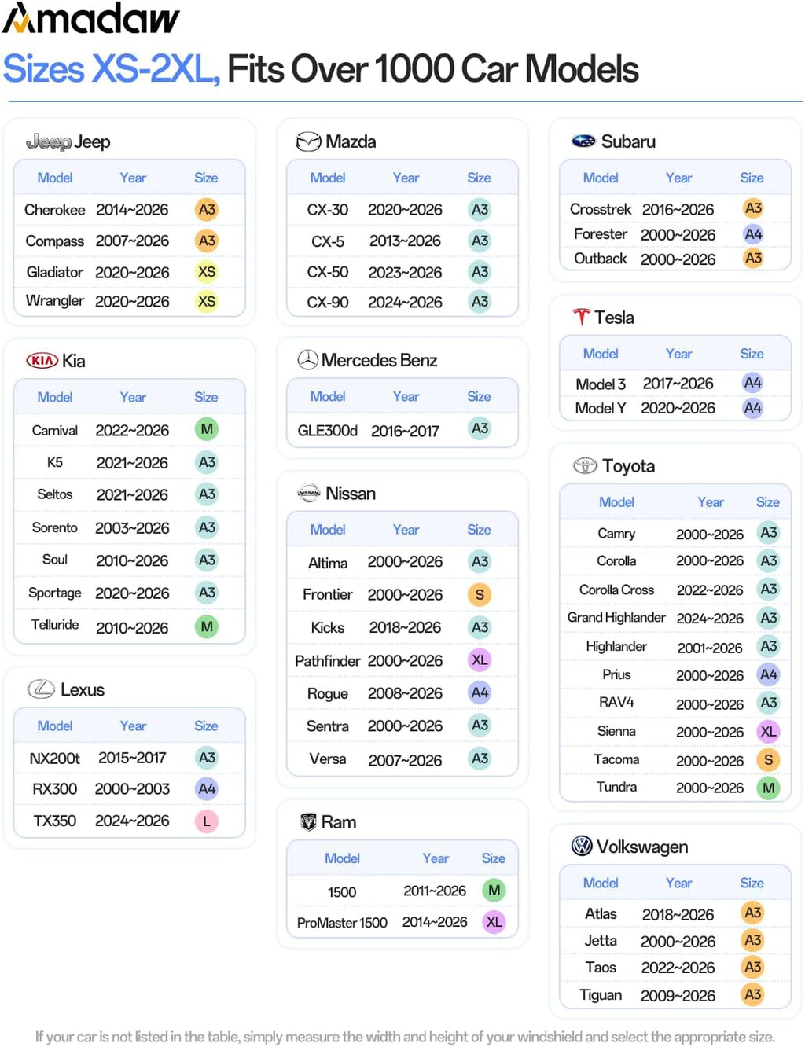The height and width of the screenshot is (1047, 805).
Task: Click the Subaru star logo icon
Action: 583,141
